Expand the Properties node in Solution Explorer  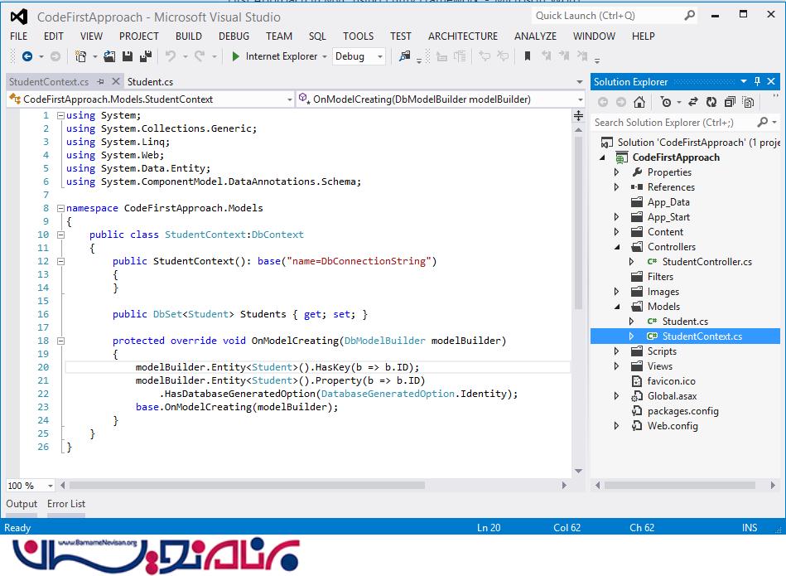click(616, 172)
